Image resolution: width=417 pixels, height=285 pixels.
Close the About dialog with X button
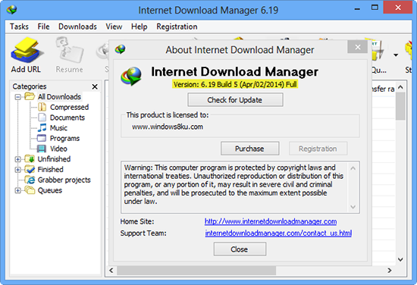tap(358, 47)
